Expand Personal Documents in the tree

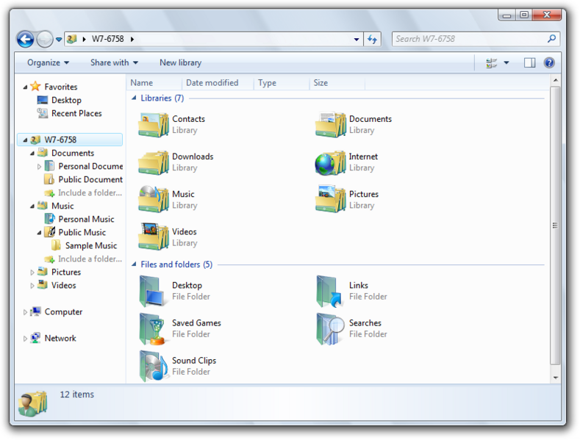tap(39, 167)
